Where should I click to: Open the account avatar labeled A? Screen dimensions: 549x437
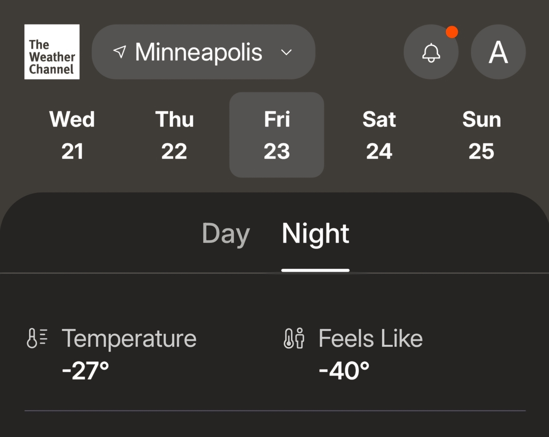click(x=498, y=52)
